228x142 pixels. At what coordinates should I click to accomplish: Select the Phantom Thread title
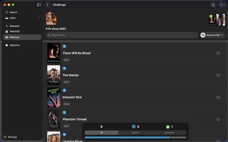(74, 119)
